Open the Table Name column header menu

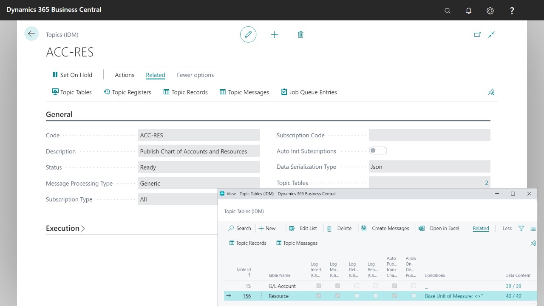click(x=279, y=275)
